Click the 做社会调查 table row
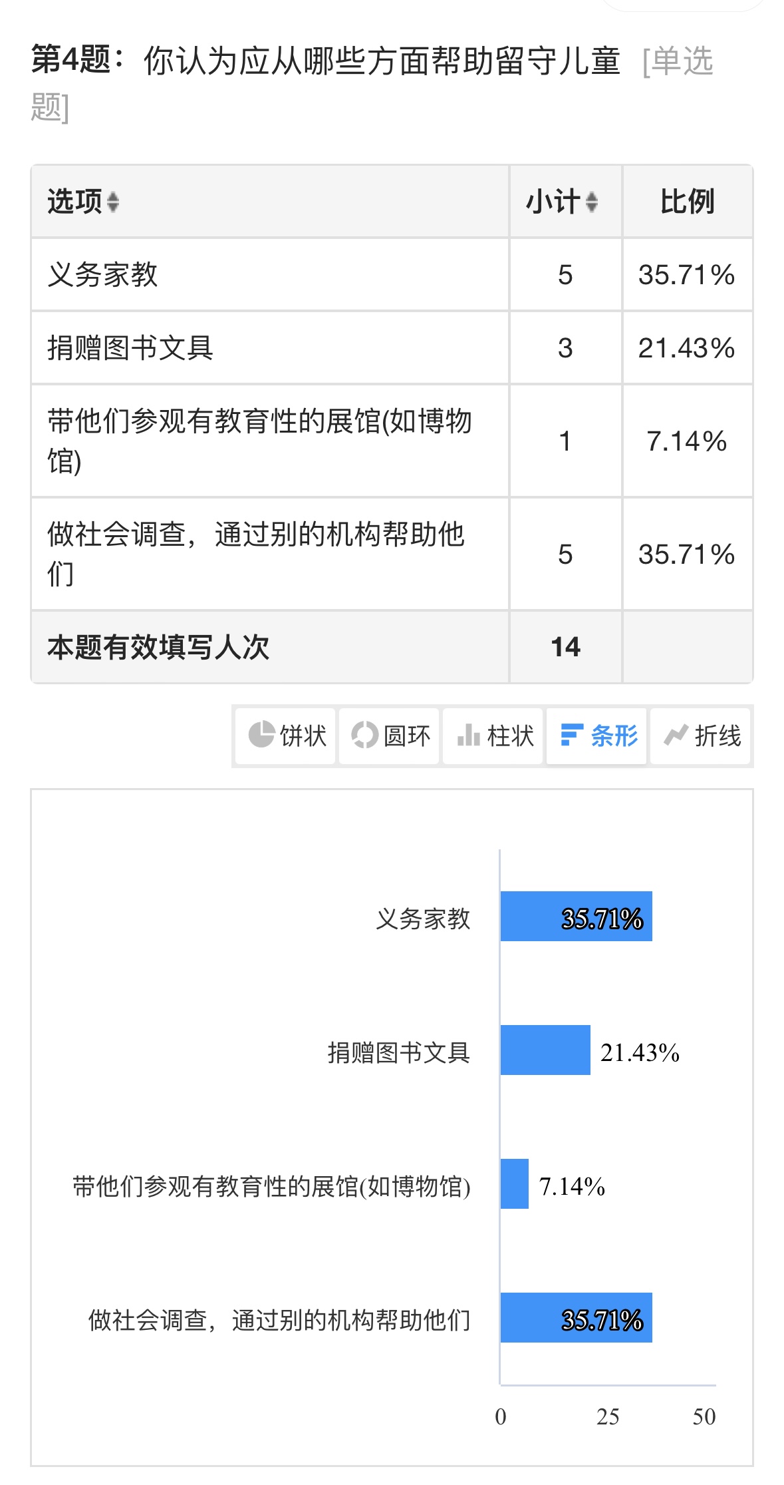Image resolution: width=784 pixels, height=1485 pixels. (x=392, y=554)
